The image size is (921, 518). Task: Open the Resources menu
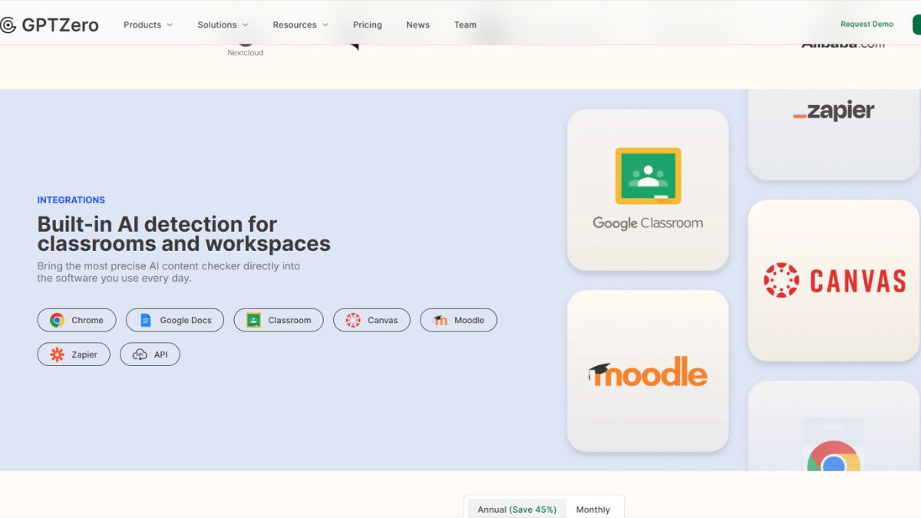pyautogui.click(x=300, y=25)
